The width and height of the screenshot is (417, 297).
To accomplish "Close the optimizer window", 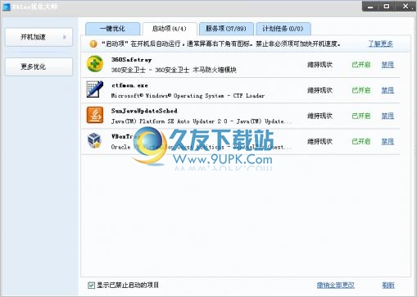I will tap(406, 7).
